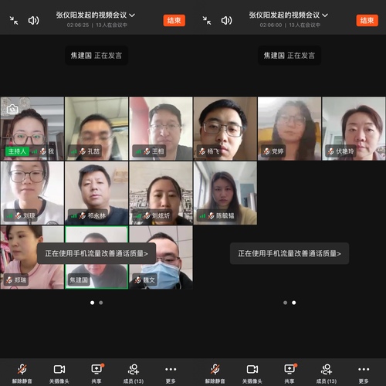Go to second page dot at 02:06:25
The image size is (386, 386).
point(101,303)
